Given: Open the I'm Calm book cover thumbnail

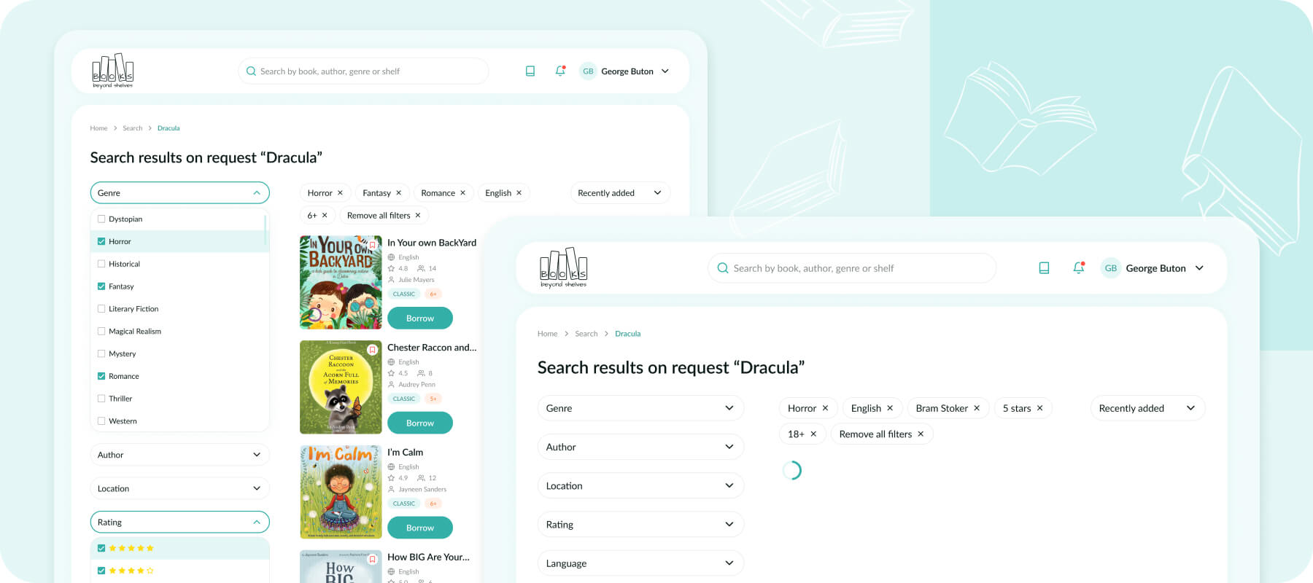Looking at the screenshot, I should click(341, 492).
